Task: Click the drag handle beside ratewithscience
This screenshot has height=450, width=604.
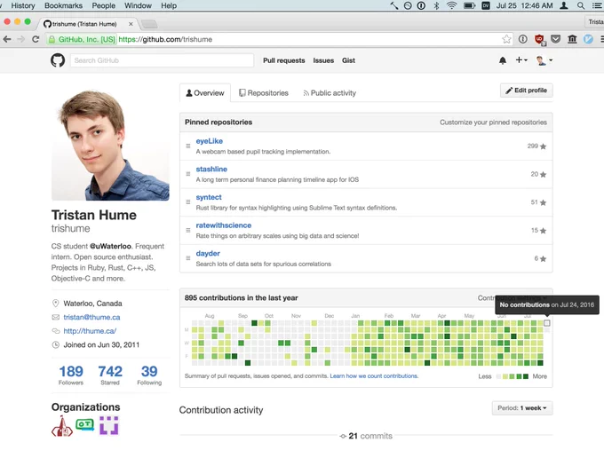Action: [x=188, y=230]
